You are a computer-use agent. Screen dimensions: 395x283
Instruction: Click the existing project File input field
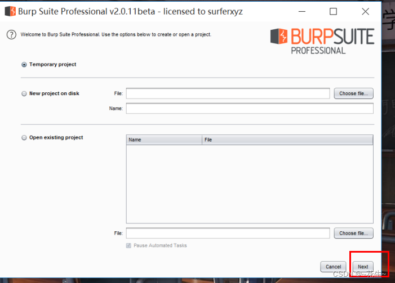click(228, 233)
